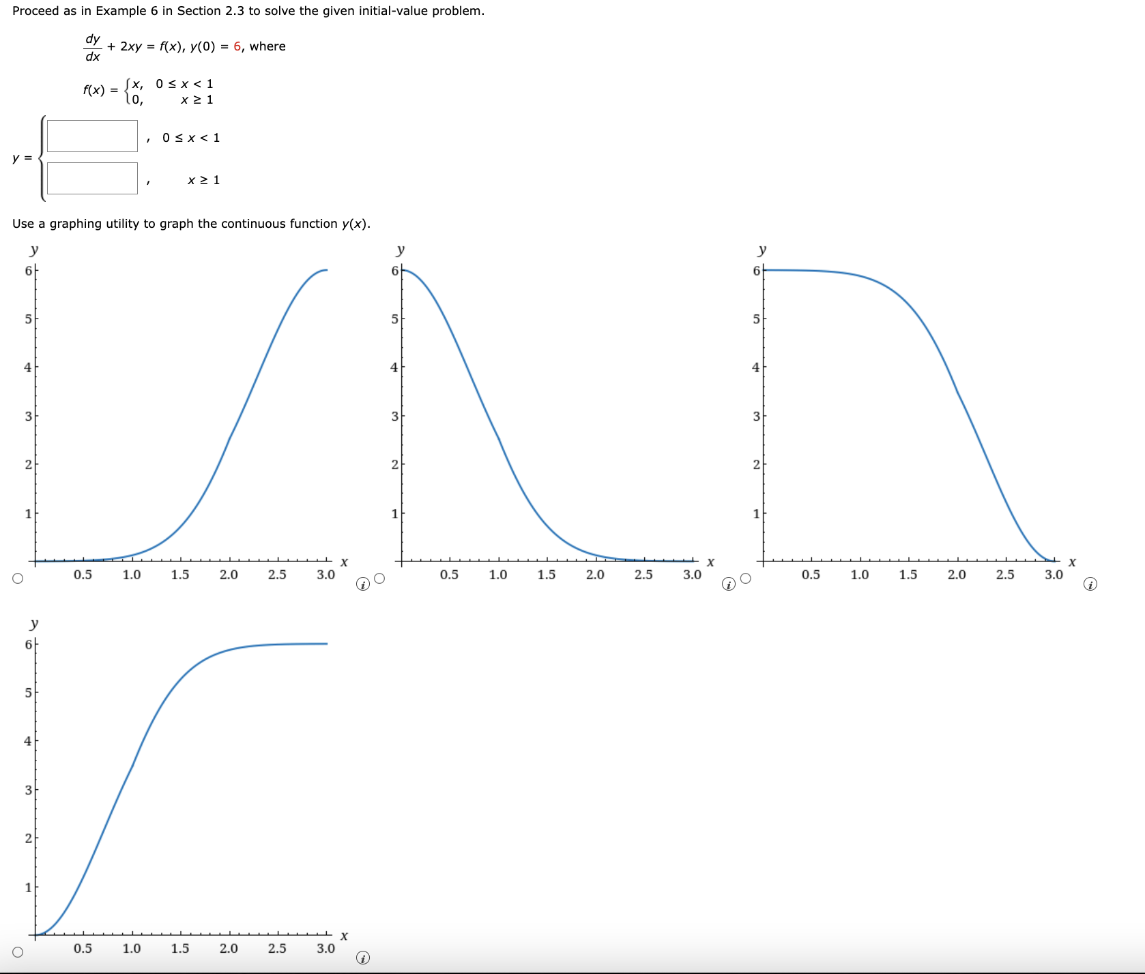The image size is (1145, 974).
Task: Click the 3.0 x-axis label on the bottom graph
Action: pyautogui.click(x=326, y=947)
